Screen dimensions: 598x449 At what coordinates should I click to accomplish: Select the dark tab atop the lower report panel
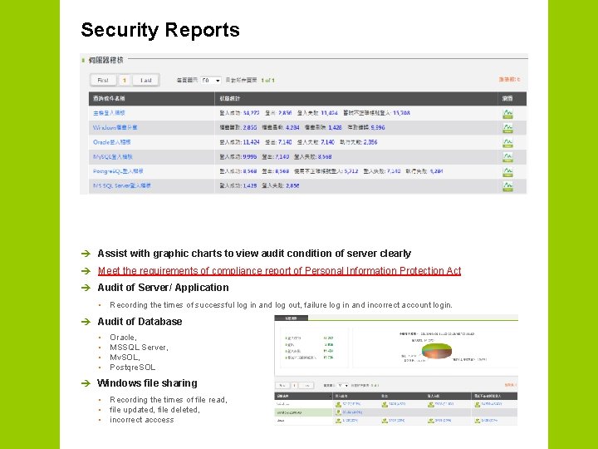pos(291,318)
